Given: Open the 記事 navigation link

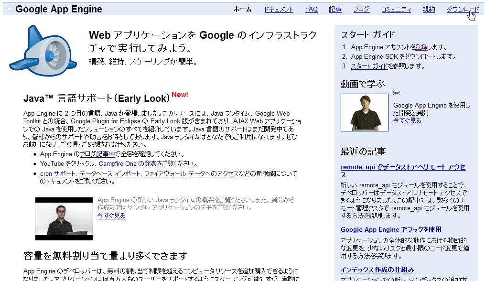Looking at the screenshot, I should (335, 9).
